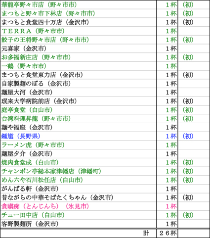Select the 昔ながらの中華そばたくちゃん（金沢市） cell
The height and width of the screenshot is (238, 210).
point(57,197)
